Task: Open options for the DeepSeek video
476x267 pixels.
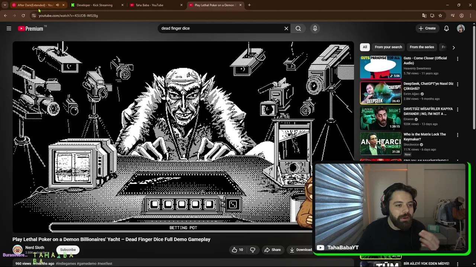Action: [457, 84]
